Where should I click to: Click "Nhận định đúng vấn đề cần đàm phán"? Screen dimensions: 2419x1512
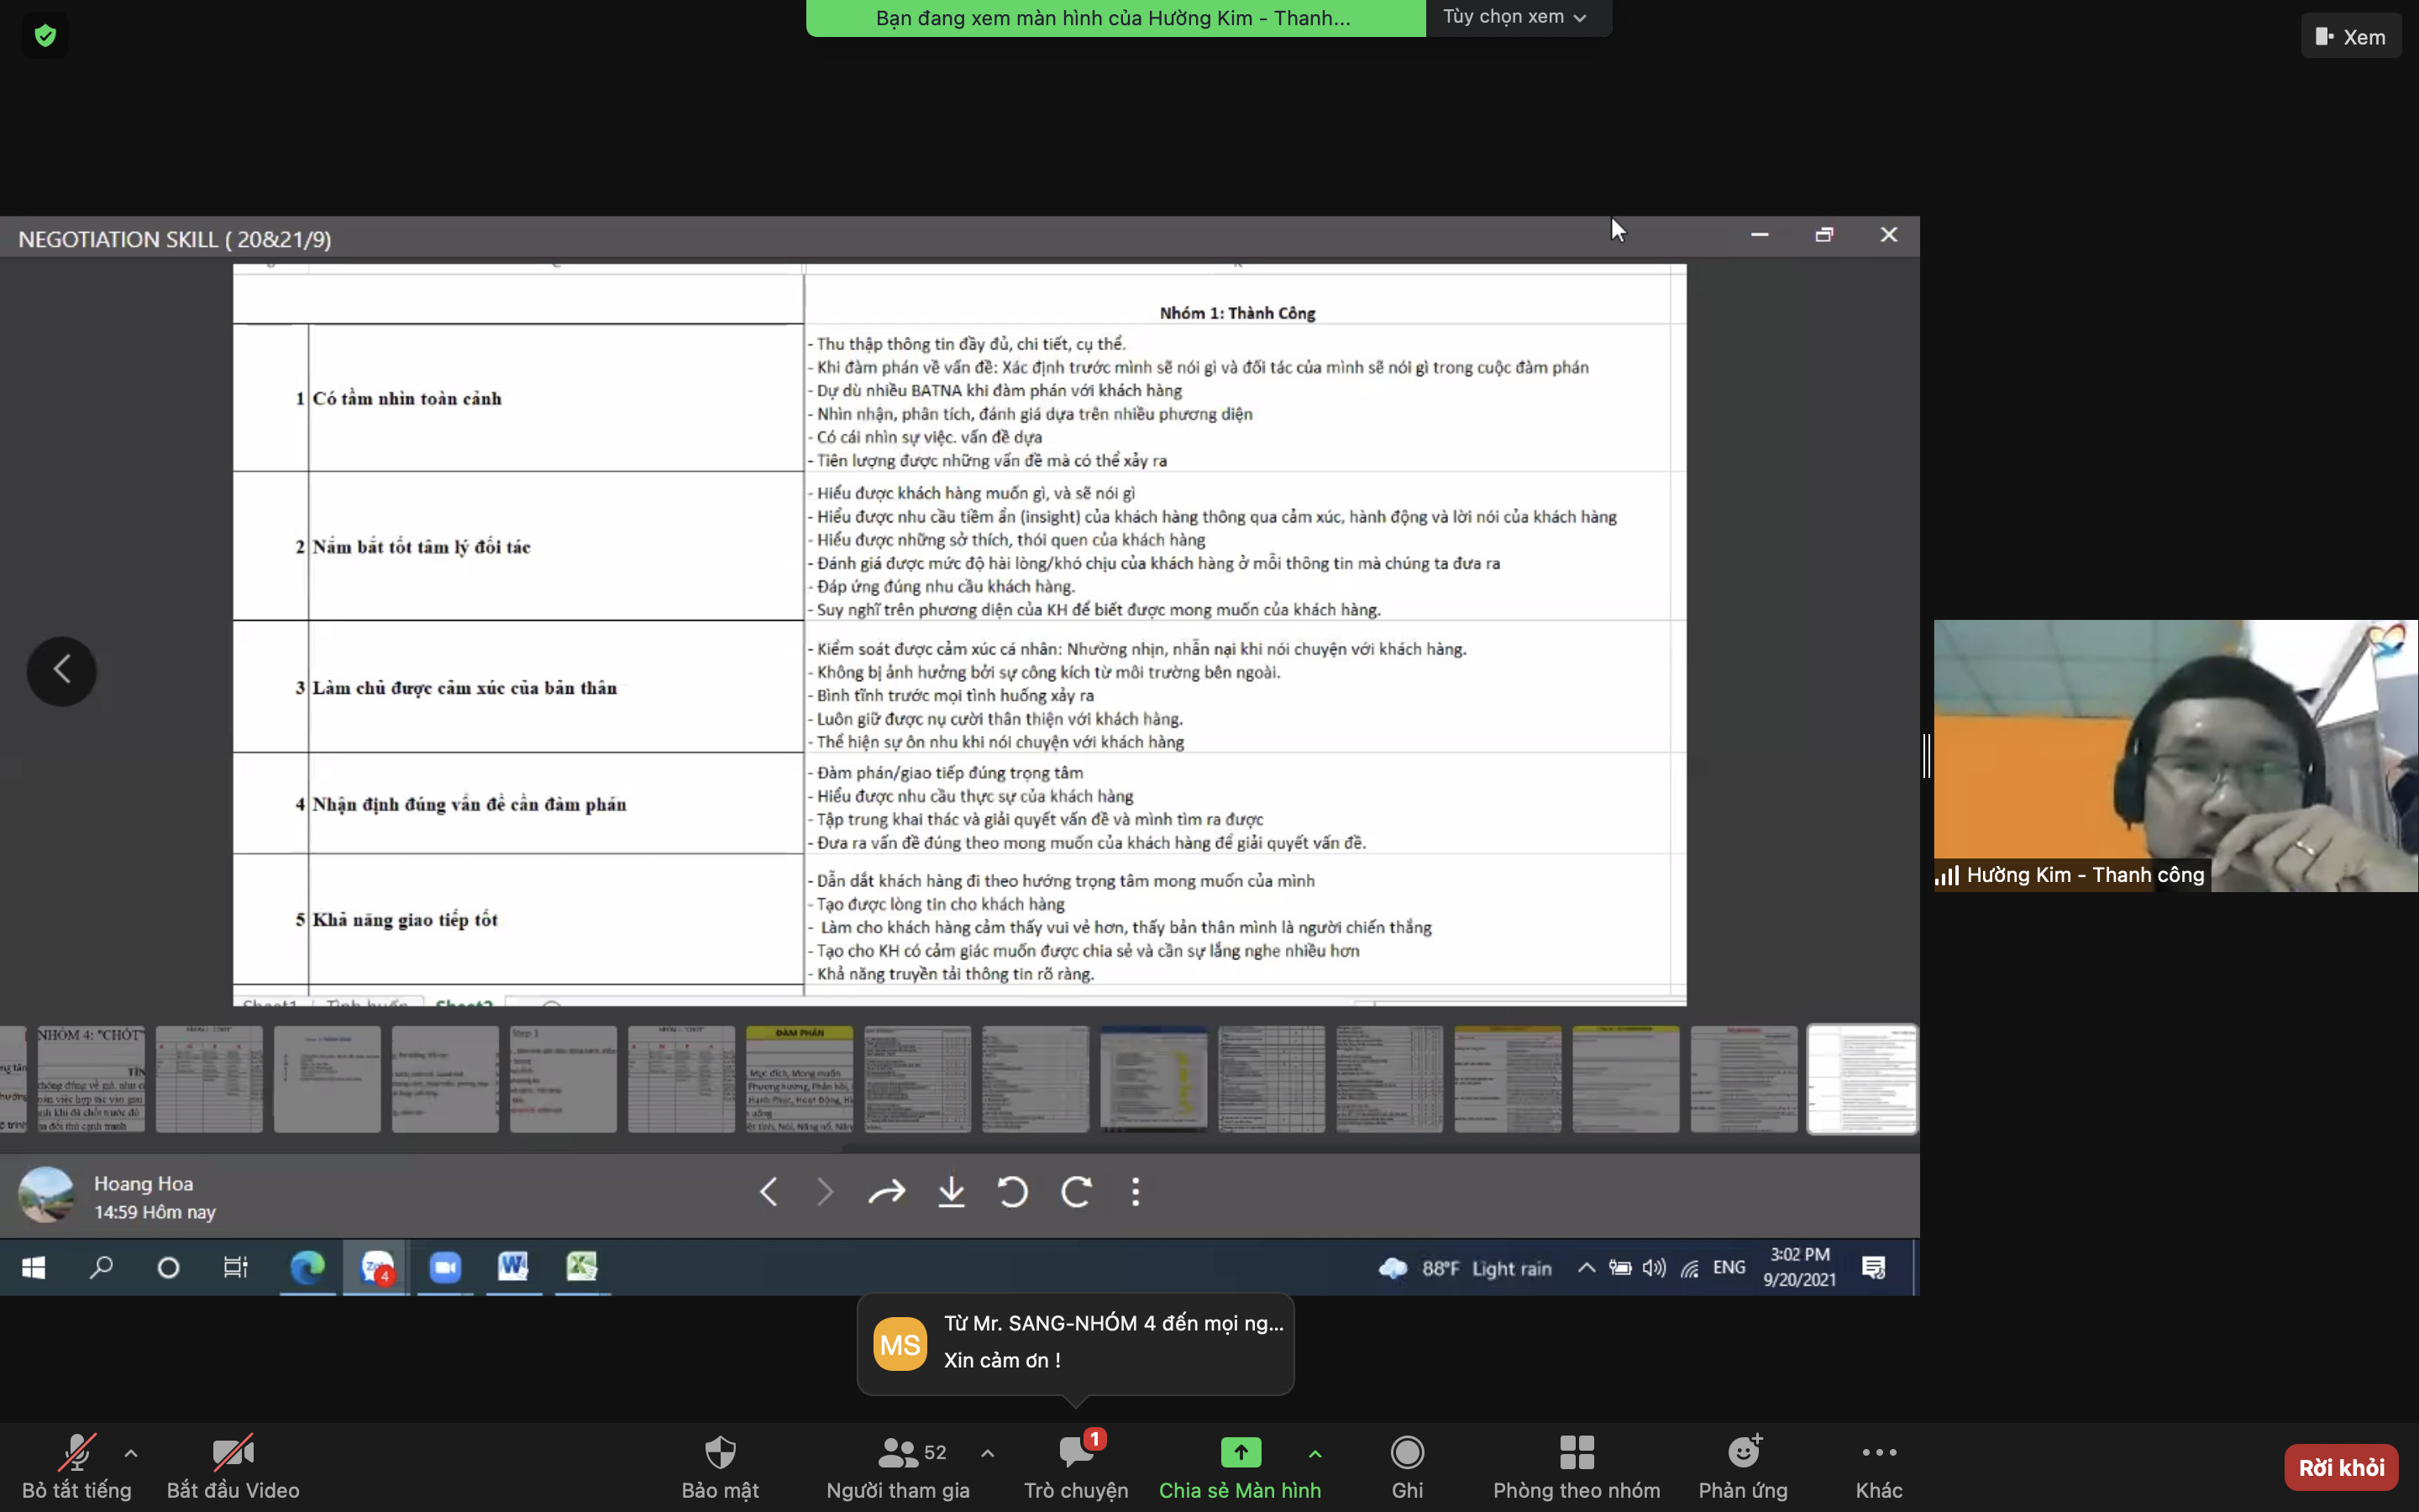coord(469,804)
